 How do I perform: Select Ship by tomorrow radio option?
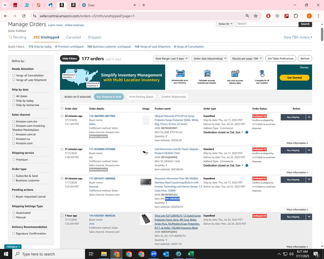tap(14, 105)
